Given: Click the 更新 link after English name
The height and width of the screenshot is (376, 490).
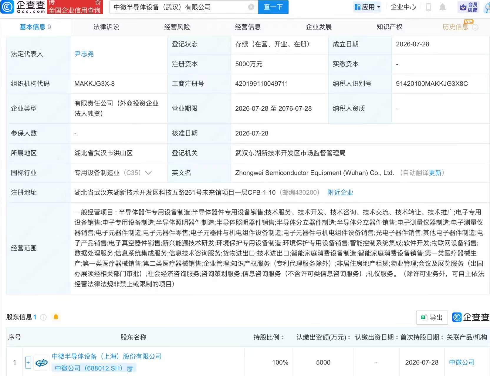Looking at the screenshot, I should (435, 173).
